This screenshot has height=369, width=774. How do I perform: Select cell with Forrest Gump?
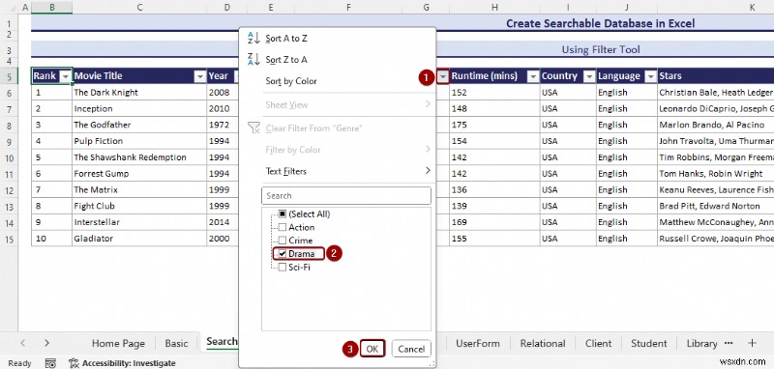tap(139, 174)
